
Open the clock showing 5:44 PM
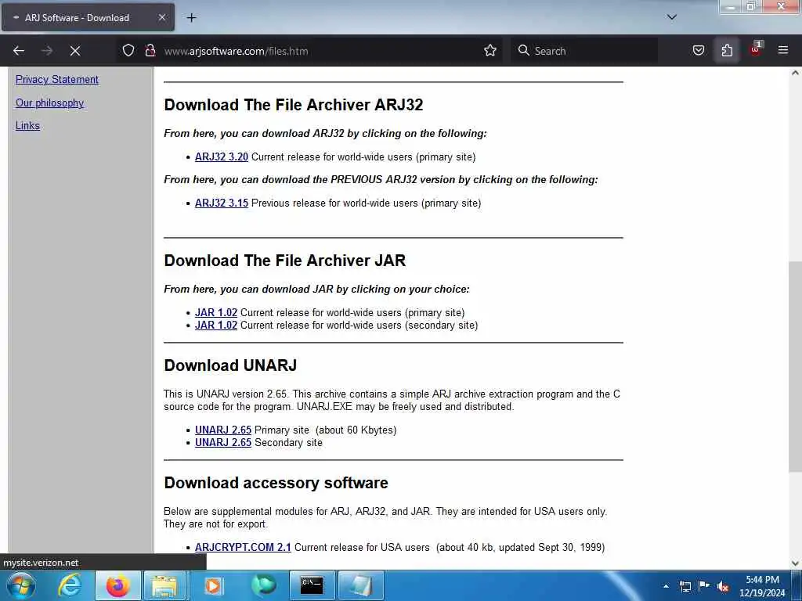762,586
